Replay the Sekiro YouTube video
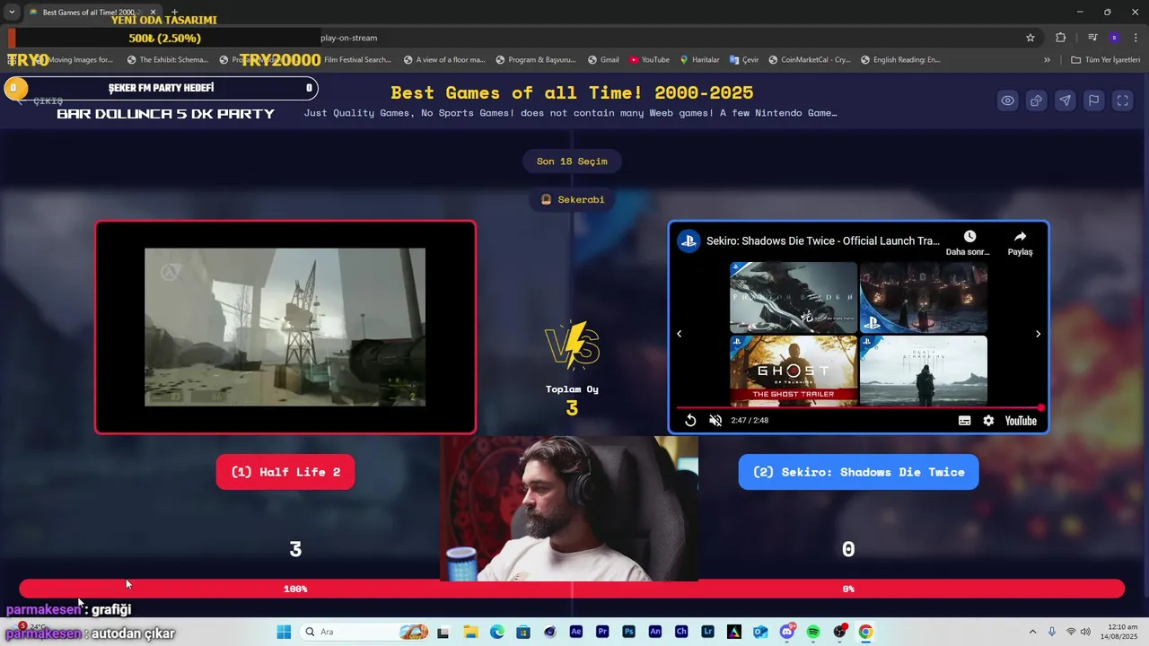 click(x=690, y=420)
